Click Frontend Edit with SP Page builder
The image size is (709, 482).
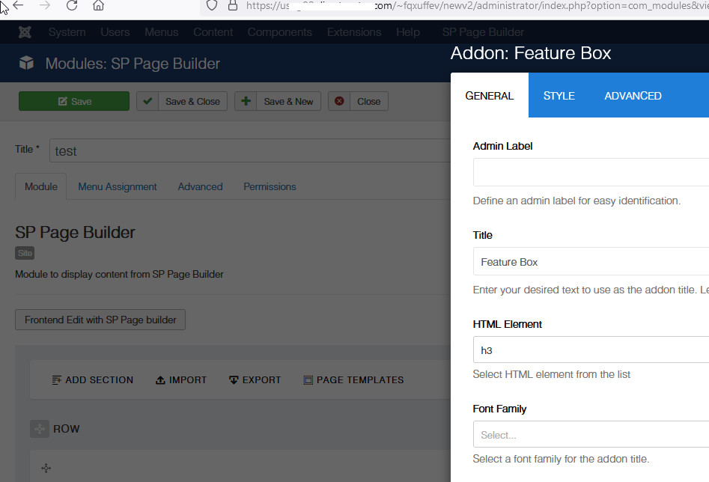coord(100,320)
